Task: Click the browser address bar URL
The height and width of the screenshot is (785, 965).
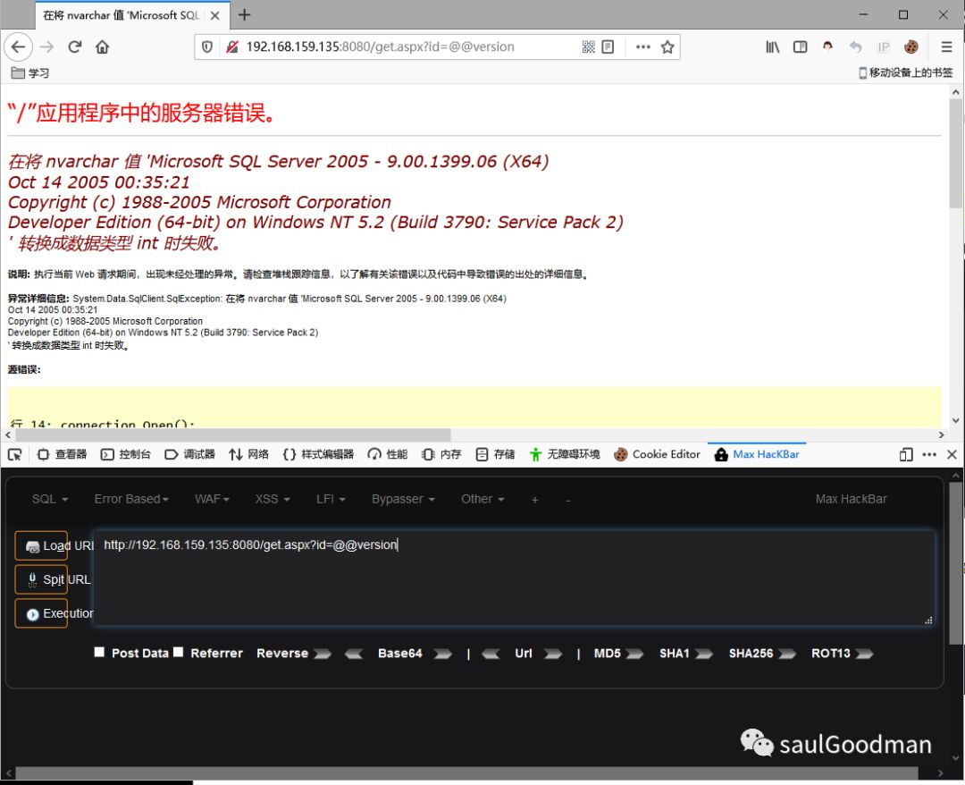Action: (380, 46)
